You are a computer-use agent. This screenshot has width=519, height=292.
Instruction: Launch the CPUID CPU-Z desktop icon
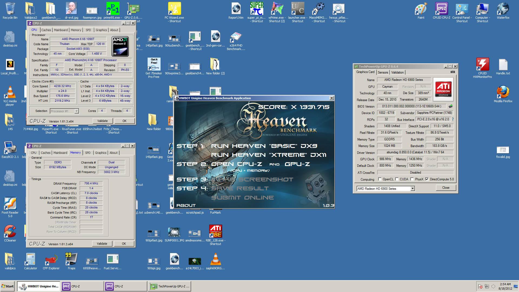tap(441, 11)
